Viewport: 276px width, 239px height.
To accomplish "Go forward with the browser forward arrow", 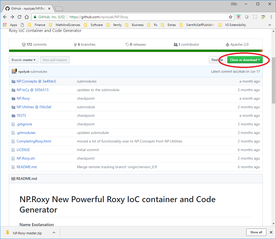I will click(x=12, y=17).
